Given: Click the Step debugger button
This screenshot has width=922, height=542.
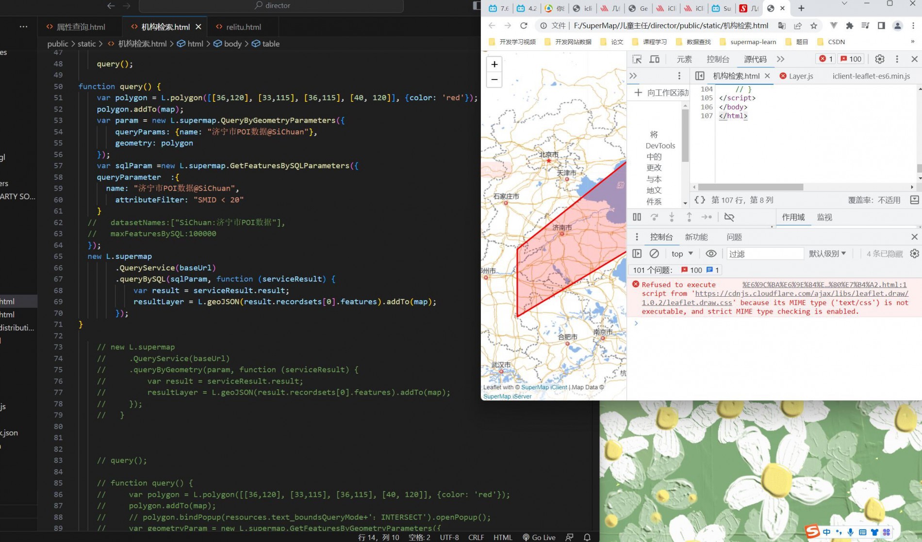Looking at the screenshot, I should pyautogui.click(x=707, y=217).
